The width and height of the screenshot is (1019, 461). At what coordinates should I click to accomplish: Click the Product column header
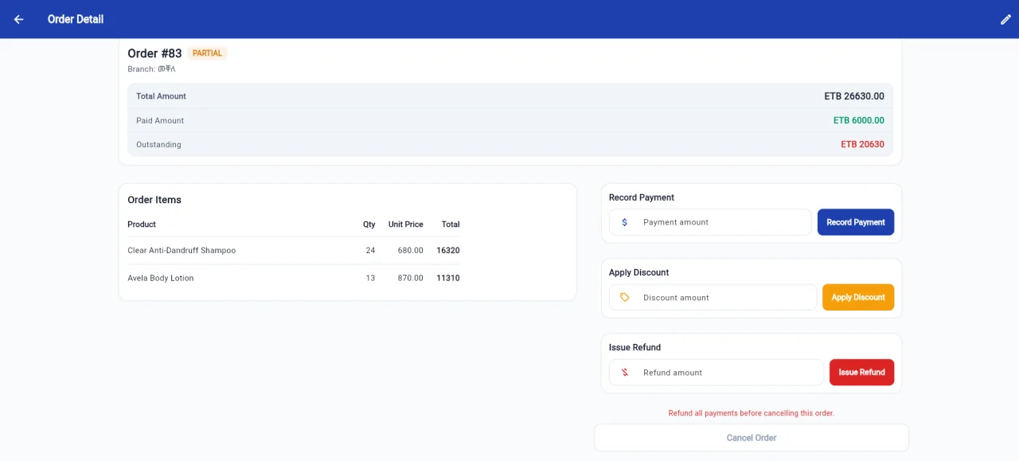coord(142,225)
